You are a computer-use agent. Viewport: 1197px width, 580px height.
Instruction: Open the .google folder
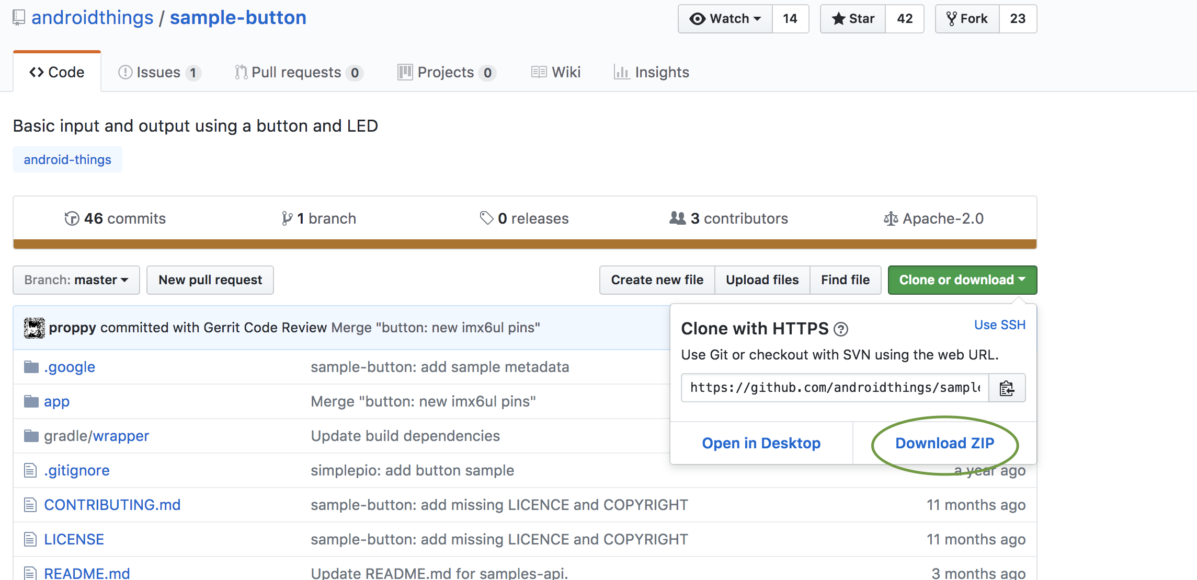click(70, 367)
